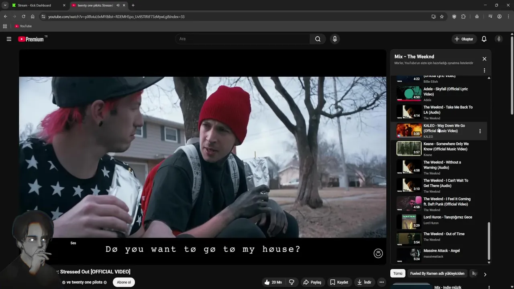The image size is (514, 289).
Task: Open browser three-dot menu
Action: pyautogui.click(x=508, y=16)
